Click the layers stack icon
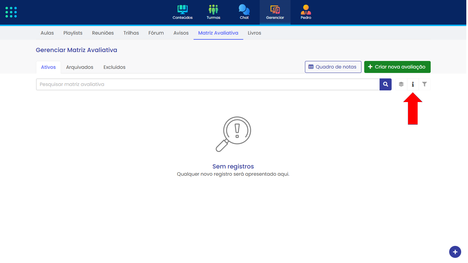 [401, 84]
